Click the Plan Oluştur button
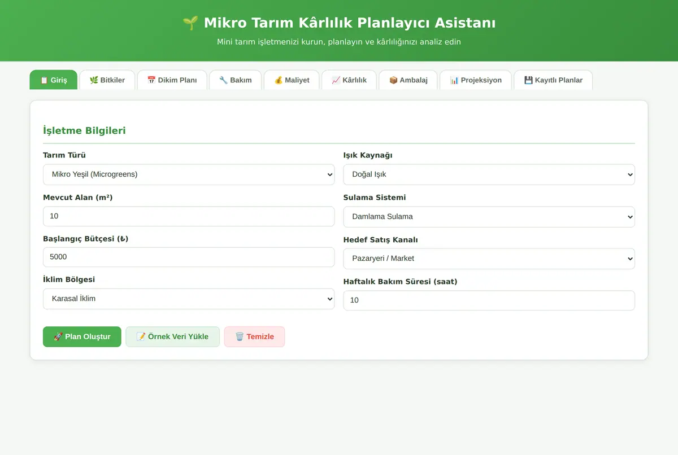The image size is (678, 455). [82, 336]
